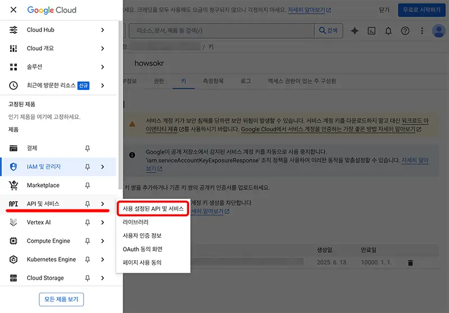Image resolution: width=449 pixels, height=313 pixels.
Task: Pin 결제 to the pinned products
Action: tap(88, 148)
